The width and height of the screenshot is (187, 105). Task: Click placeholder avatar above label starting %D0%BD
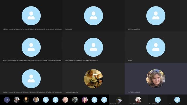[x=93, y=47]
